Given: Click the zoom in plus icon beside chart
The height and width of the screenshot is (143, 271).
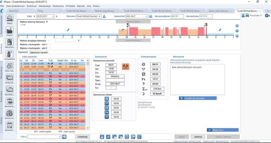Looking at the screenshot, I should pyautogui.click(x=237, y=26).
